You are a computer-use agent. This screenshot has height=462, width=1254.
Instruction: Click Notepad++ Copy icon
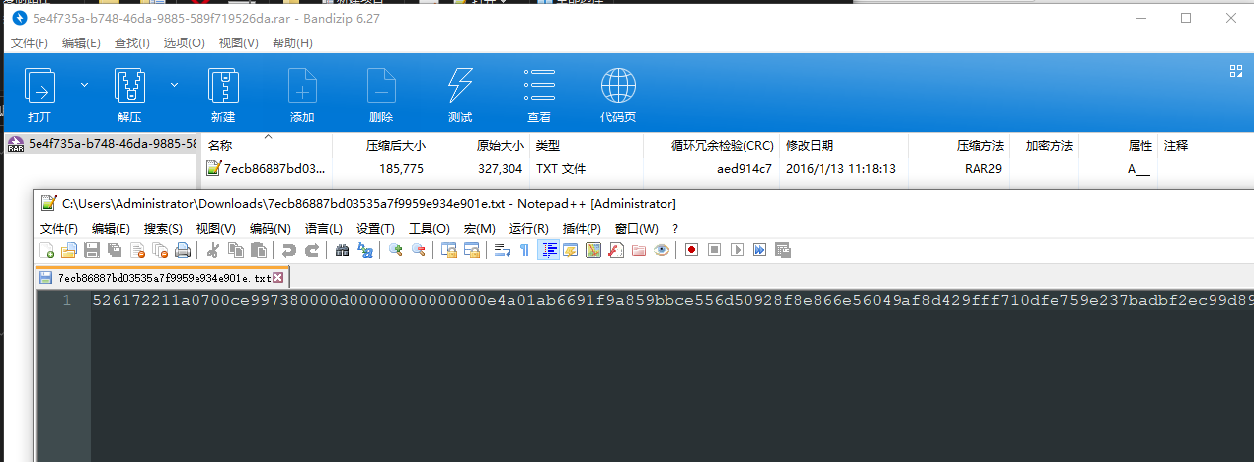click(x=236, y=250)
